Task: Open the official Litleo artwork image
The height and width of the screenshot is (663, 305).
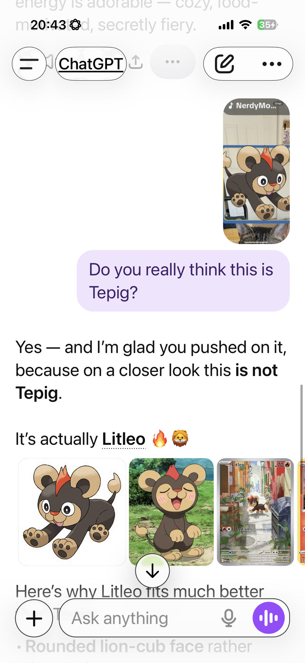Action: point(72,512)
